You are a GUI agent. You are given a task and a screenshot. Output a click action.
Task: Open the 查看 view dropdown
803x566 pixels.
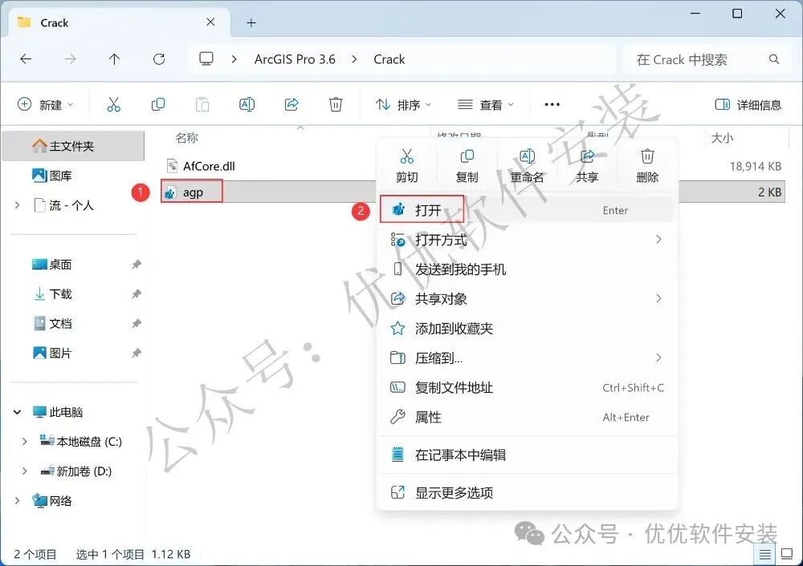(486, 105)
